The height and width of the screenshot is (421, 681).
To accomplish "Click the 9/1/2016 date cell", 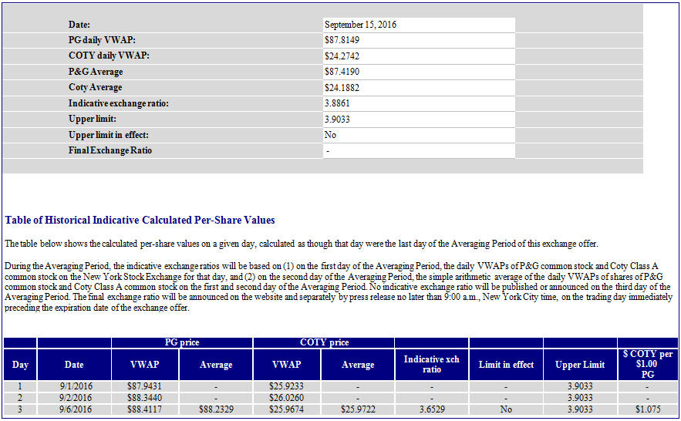I will [74, 386].
